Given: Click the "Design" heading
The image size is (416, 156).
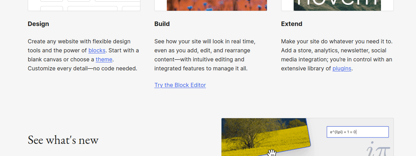Looking at the screenshot, I should 38,24.
